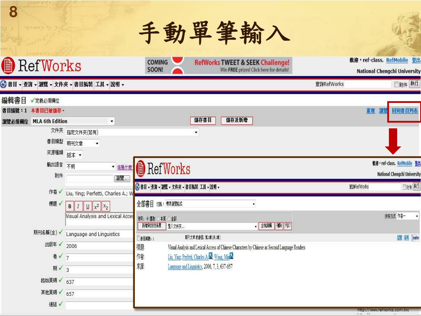Click the cite icon for reference 1
This screenshot has width=421, height=316.
click(415, 237)
